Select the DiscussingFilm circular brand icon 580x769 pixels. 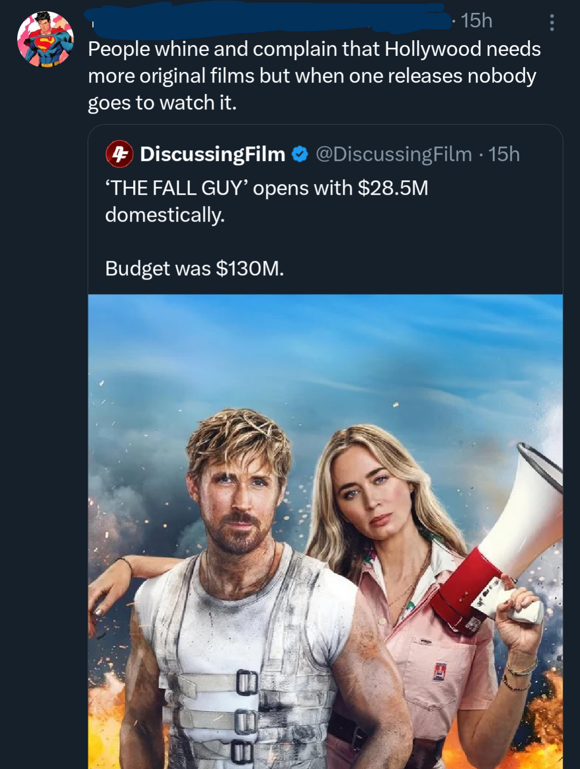click(119, 155)
